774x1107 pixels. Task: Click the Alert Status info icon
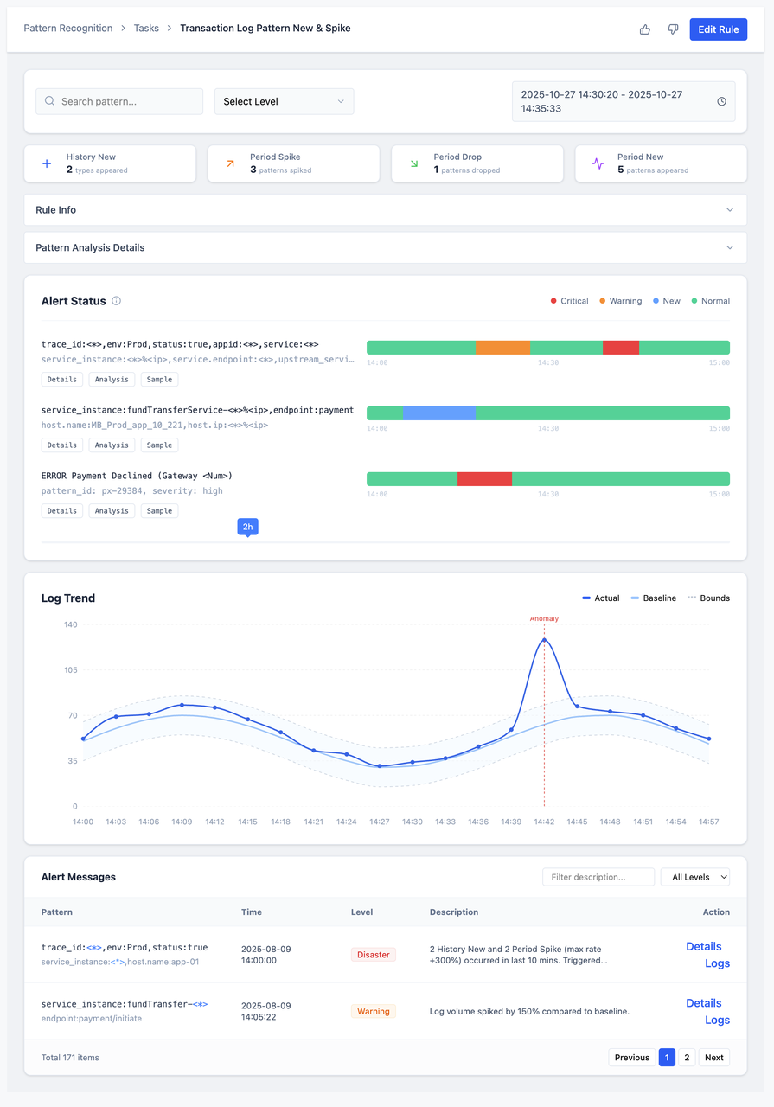(117, 301)
